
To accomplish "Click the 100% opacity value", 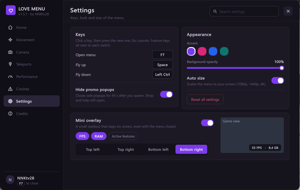I will pyautogui.click(x=279, y=62).
